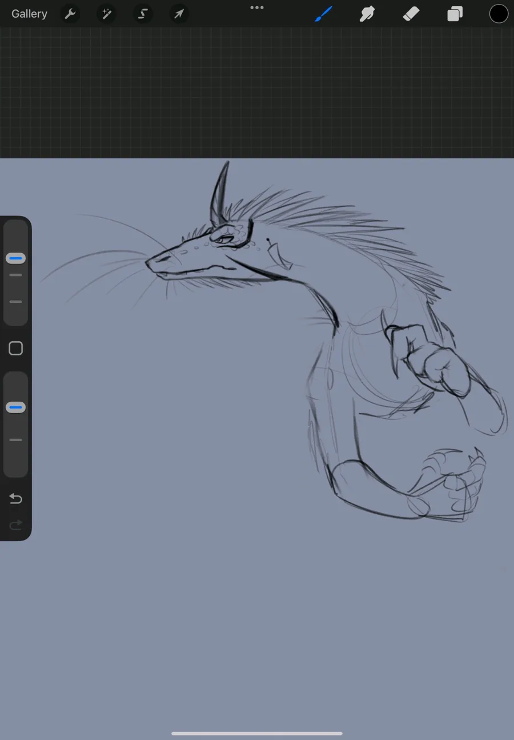Open the Adjustments magic wand menu
The height and width of the screenshot is (740, 514).
tap(106, 14)
